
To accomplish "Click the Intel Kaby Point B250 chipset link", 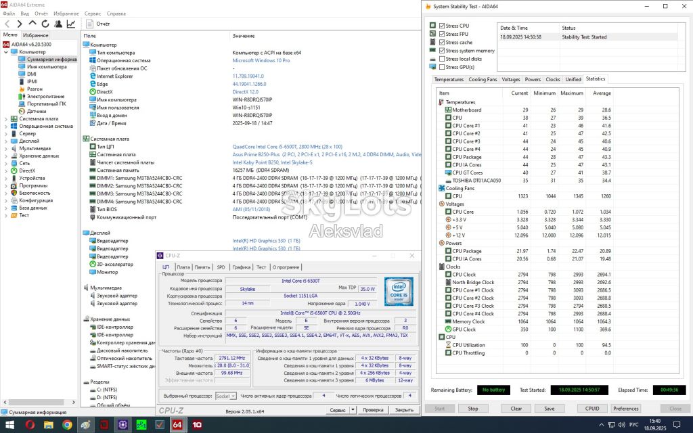I will 272,162.
